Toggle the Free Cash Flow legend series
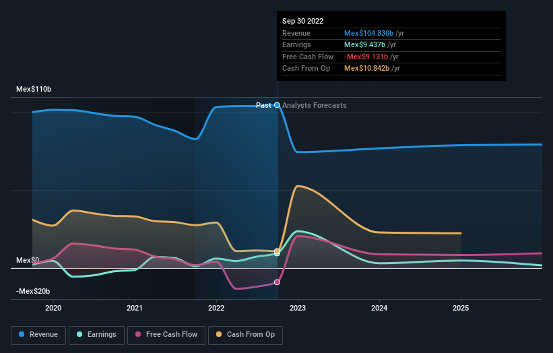The height and width of the screenshot is (353, 553). (166, 335)
